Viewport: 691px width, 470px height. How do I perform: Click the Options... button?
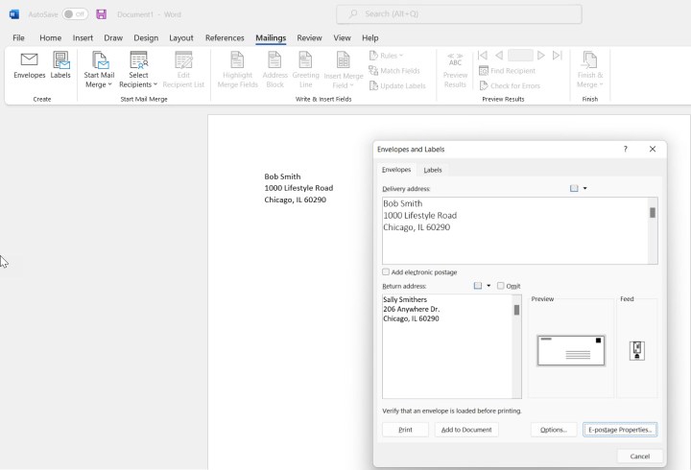[x=554, y=430]
